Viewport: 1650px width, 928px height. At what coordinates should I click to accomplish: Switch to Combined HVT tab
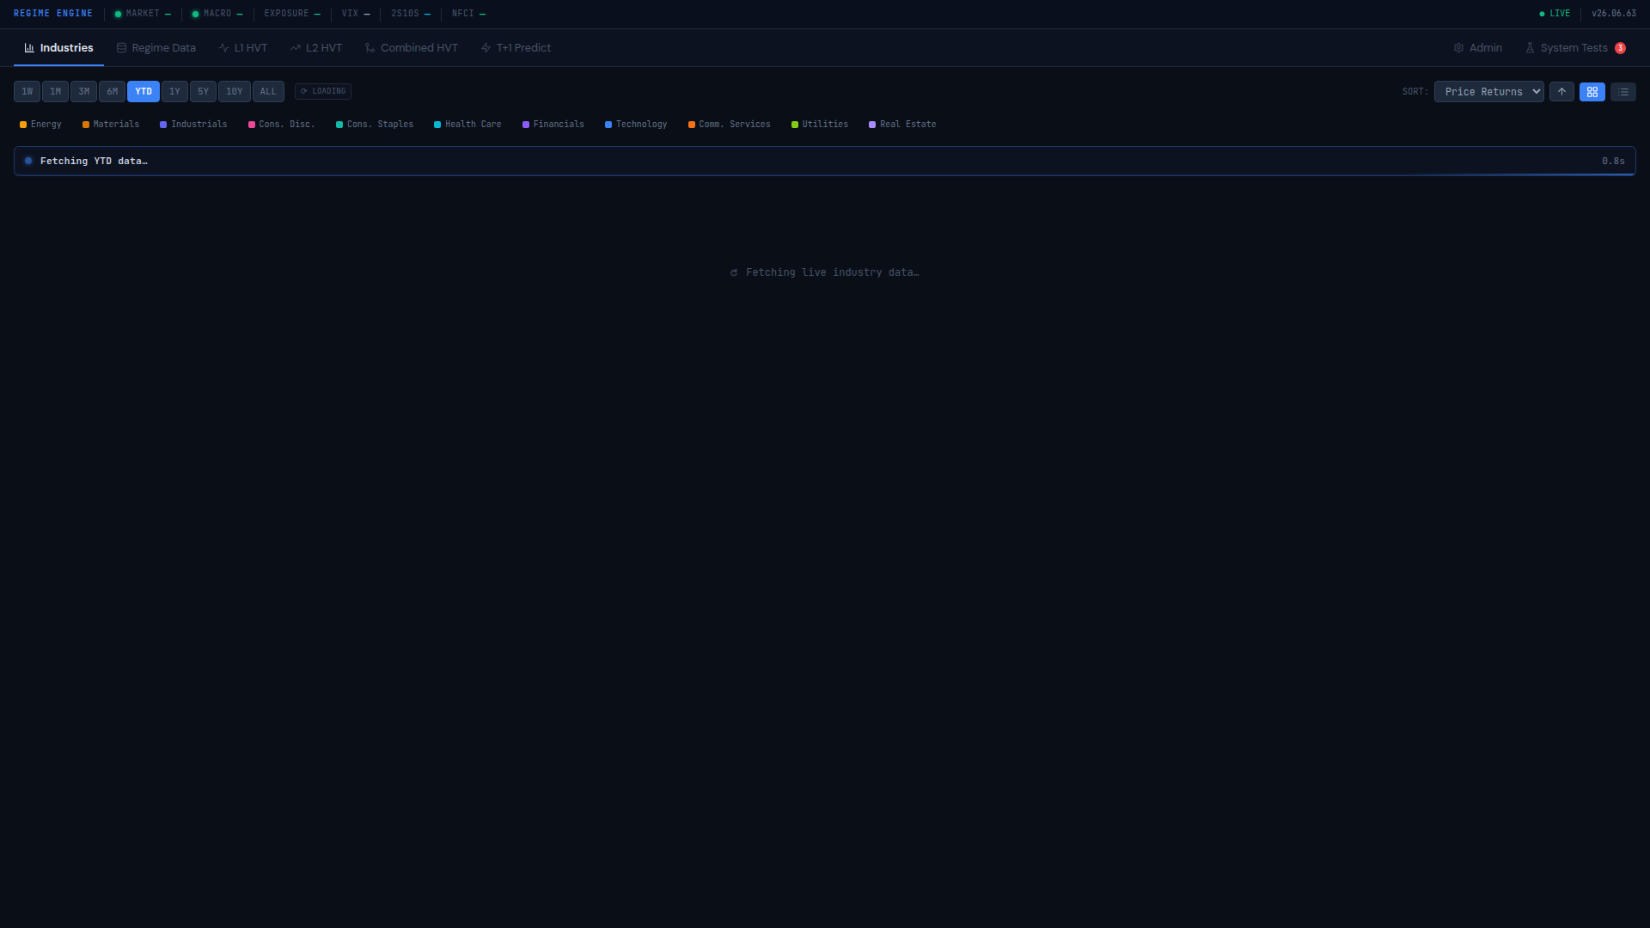pyautogui.click(x=412, y=48)
